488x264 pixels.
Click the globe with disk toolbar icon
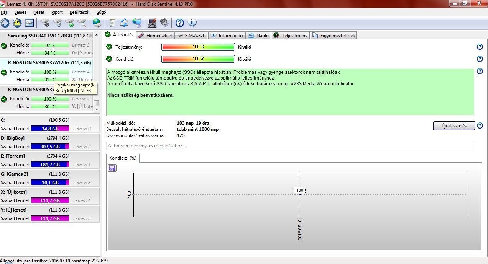tap(97, 23)
